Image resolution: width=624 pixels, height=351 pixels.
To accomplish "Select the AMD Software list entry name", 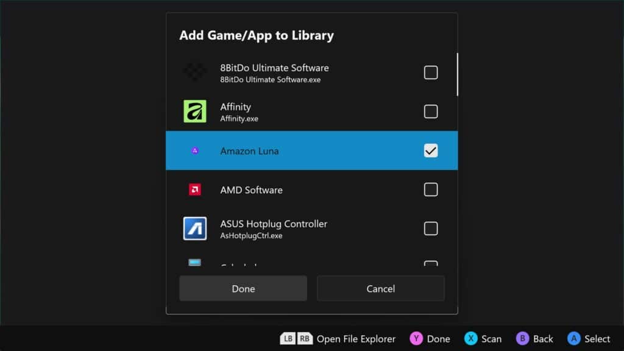I will click(251, 190).
